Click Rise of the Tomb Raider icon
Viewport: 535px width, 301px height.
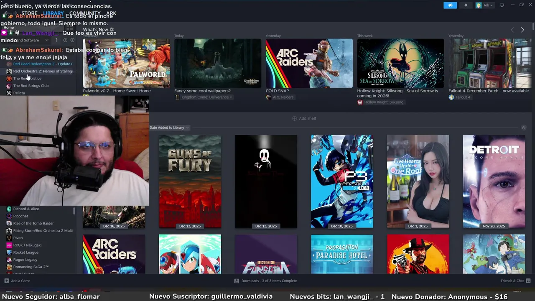click(9, 223)
